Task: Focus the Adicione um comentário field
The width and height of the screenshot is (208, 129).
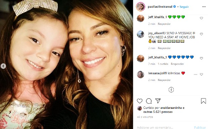Action: tap(164, 127)
